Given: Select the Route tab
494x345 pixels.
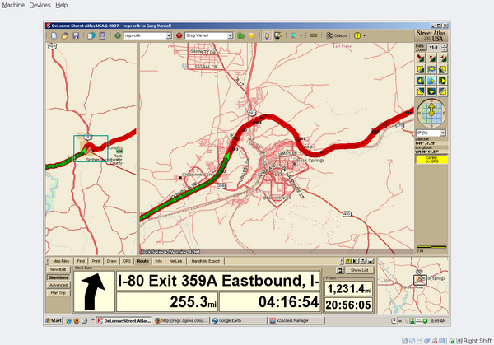Looking at the screenshot, I should [x=143, y=261].
